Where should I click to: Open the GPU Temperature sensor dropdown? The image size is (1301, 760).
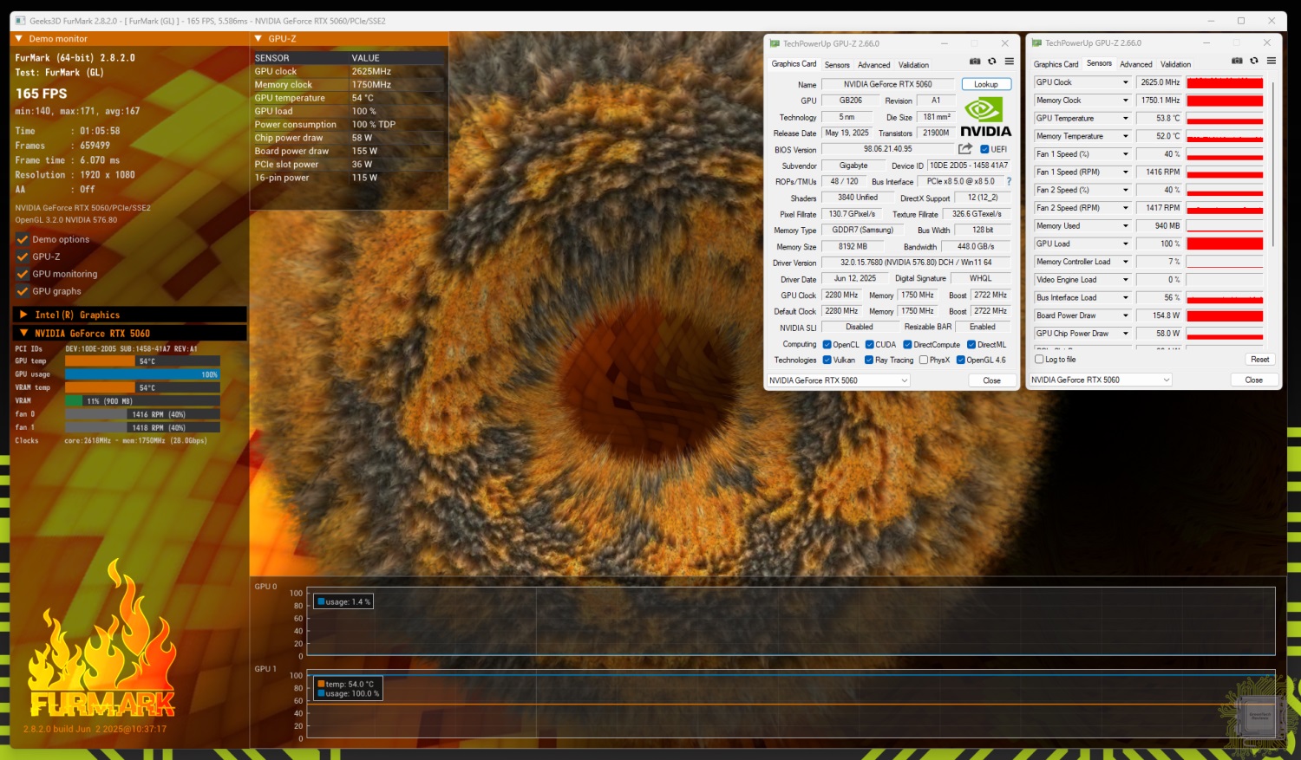1126,118
